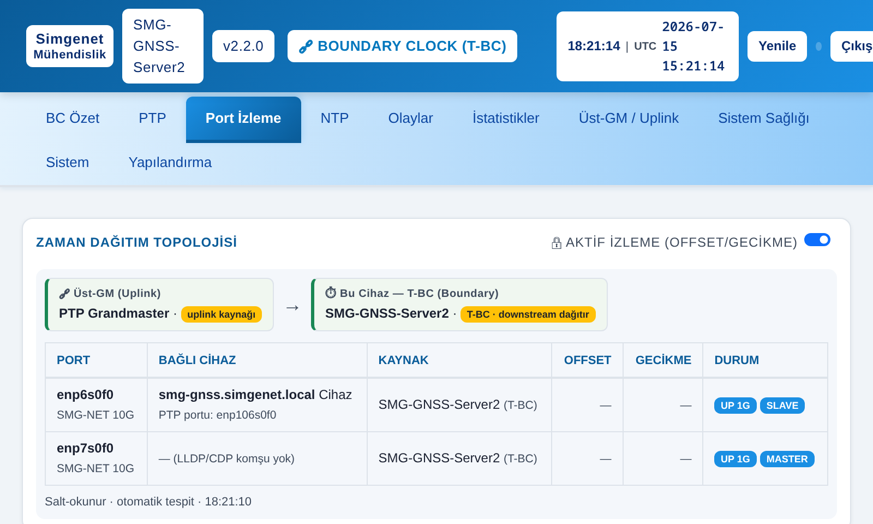Open the Sistem tab
873x524 pixels.
tap(67, 163)
